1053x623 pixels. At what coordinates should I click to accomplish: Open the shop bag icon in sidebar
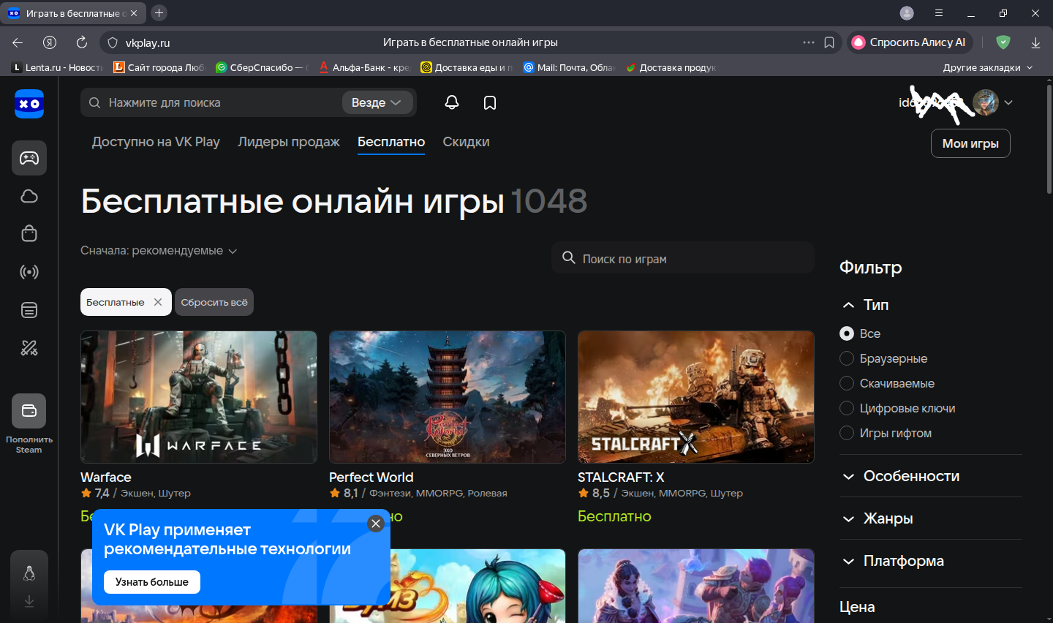tap(29, 233)
